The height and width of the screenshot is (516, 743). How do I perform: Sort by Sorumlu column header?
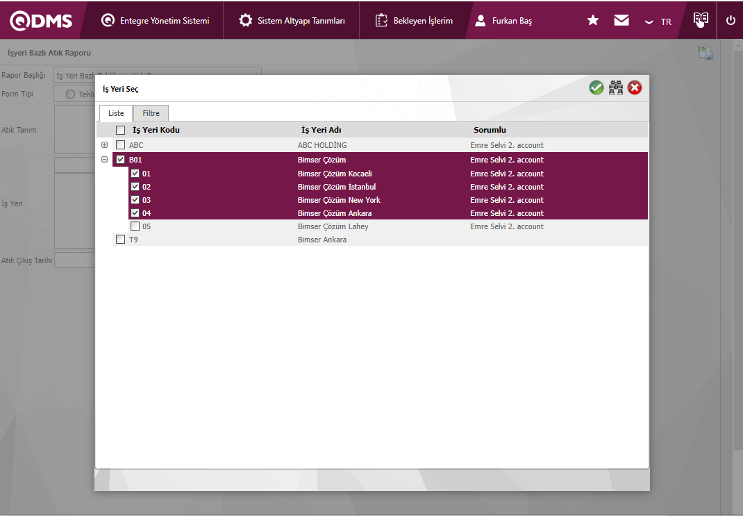coord(490,130)
